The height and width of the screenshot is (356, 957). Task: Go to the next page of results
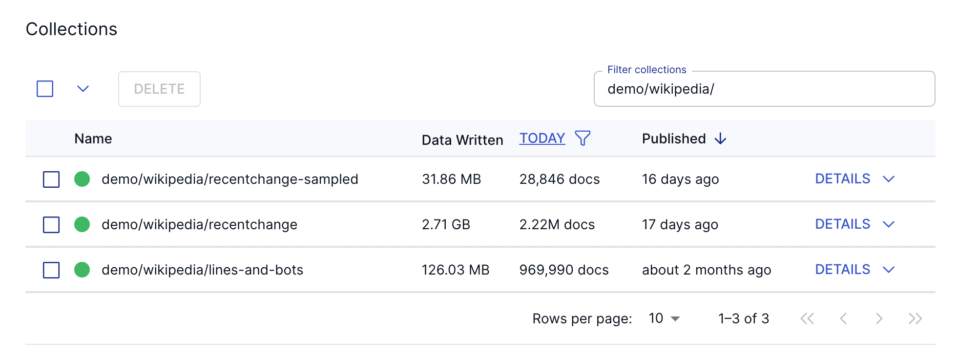(x=879, y=318)
